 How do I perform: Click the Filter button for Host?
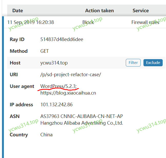(x=133, y=63)
